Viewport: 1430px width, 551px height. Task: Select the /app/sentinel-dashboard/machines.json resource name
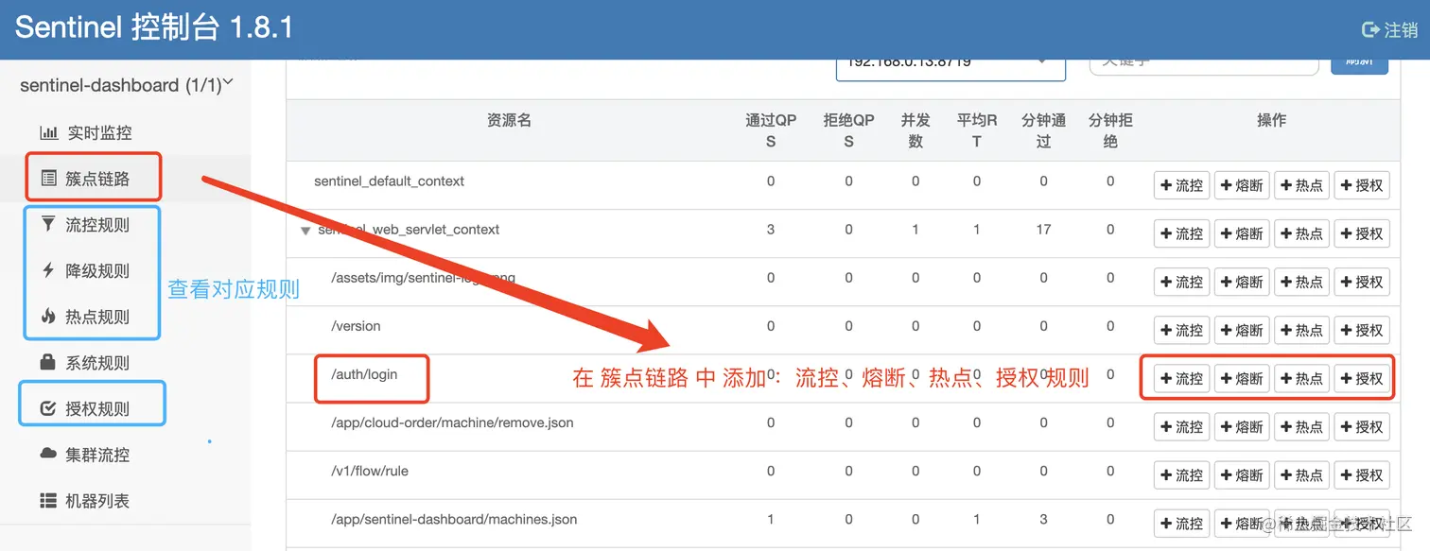coord(454,519)
